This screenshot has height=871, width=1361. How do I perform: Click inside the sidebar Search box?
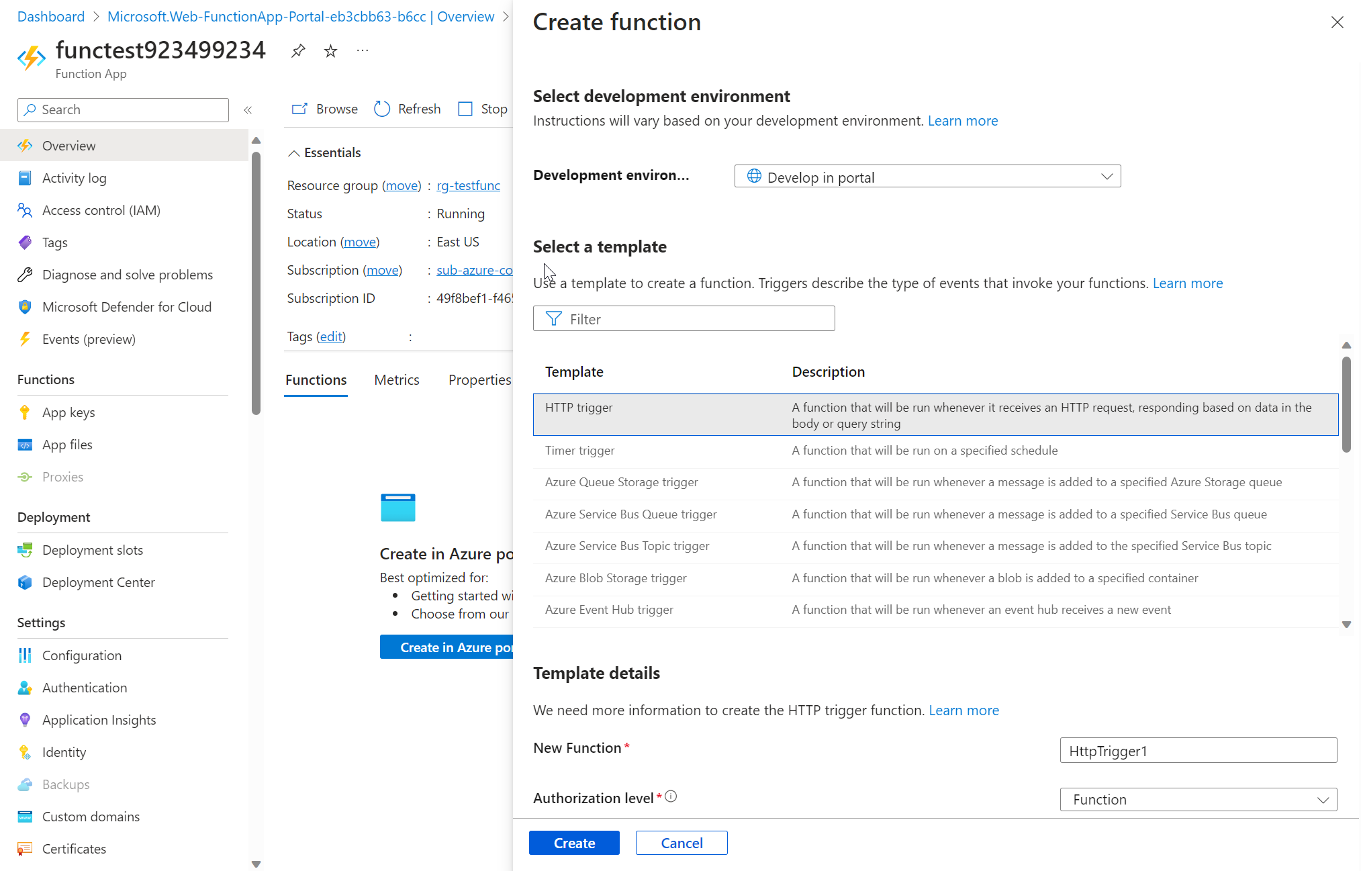(123, 109)
